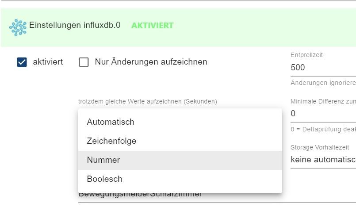This screenshot has height=207, width=356.
Task: Open the Storage Vorhaltezeit dropdown
Action: pos(323,160)
